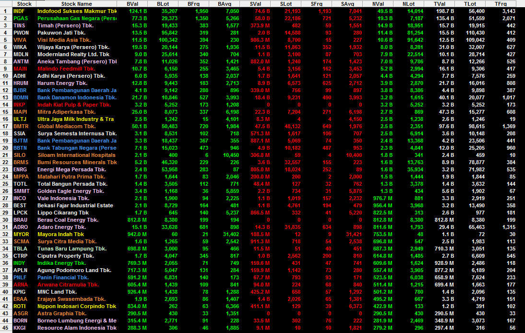This screenshot has width=525, height=333.
Task: Click the name Bumi Resources Minerals Tbk
Action: (77, 162)
